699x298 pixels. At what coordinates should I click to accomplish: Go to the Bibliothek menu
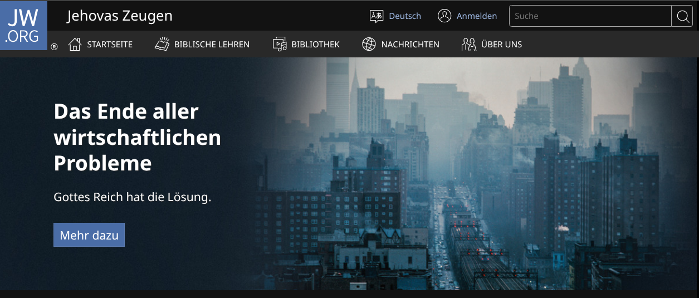(306, 44)
